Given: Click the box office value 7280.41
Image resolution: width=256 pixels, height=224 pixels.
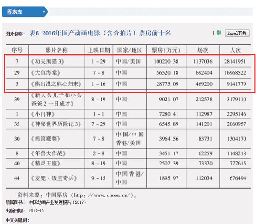Looking at the screenshot, I should [x=169, y=114].
